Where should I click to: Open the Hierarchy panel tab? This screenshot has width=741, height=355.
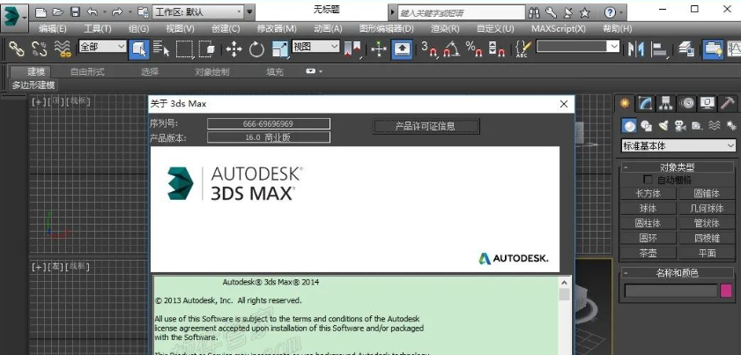666,102
